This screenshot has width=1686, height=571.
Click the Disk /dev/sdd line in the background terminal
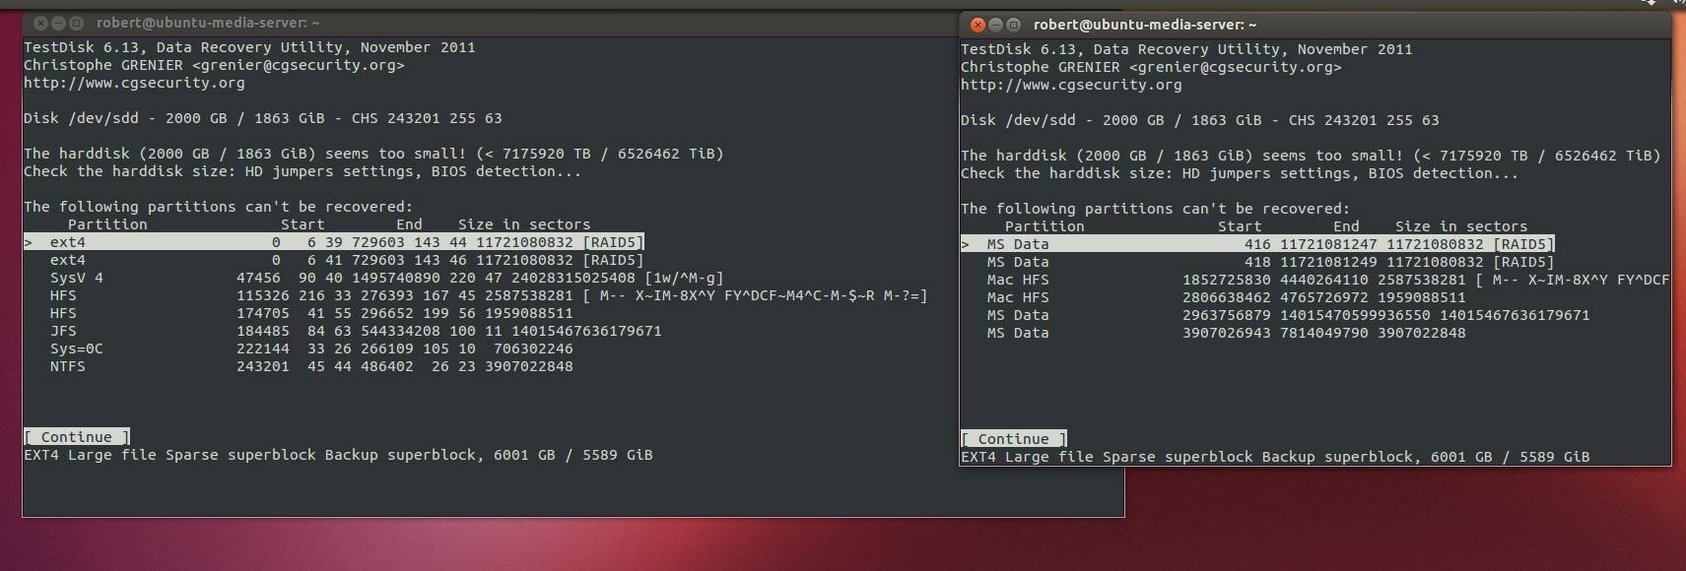[x=263, y=118]
